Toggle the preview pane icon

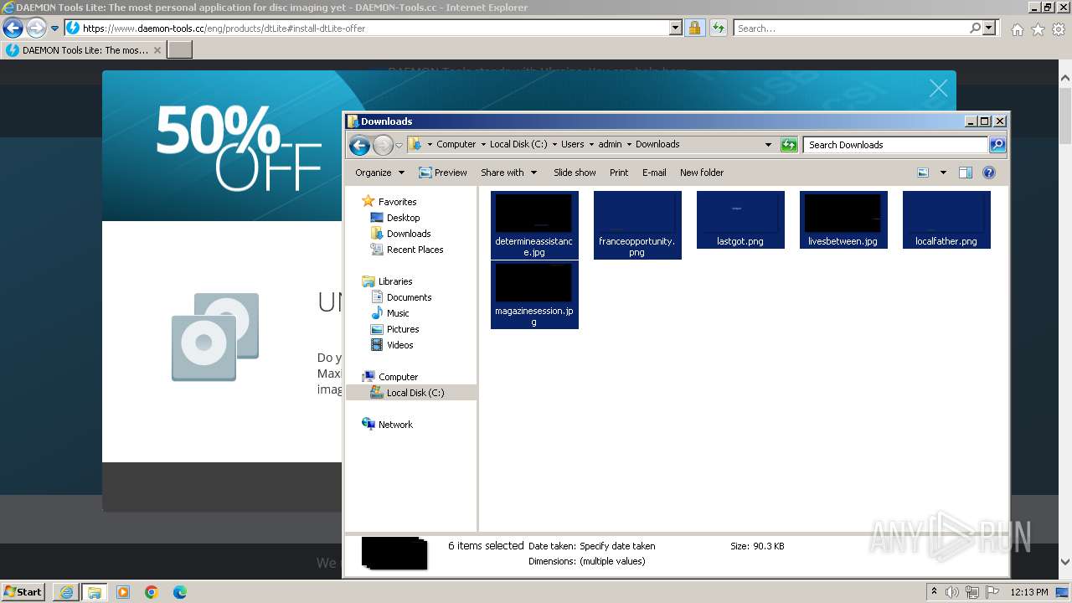[x=966, y=173]
